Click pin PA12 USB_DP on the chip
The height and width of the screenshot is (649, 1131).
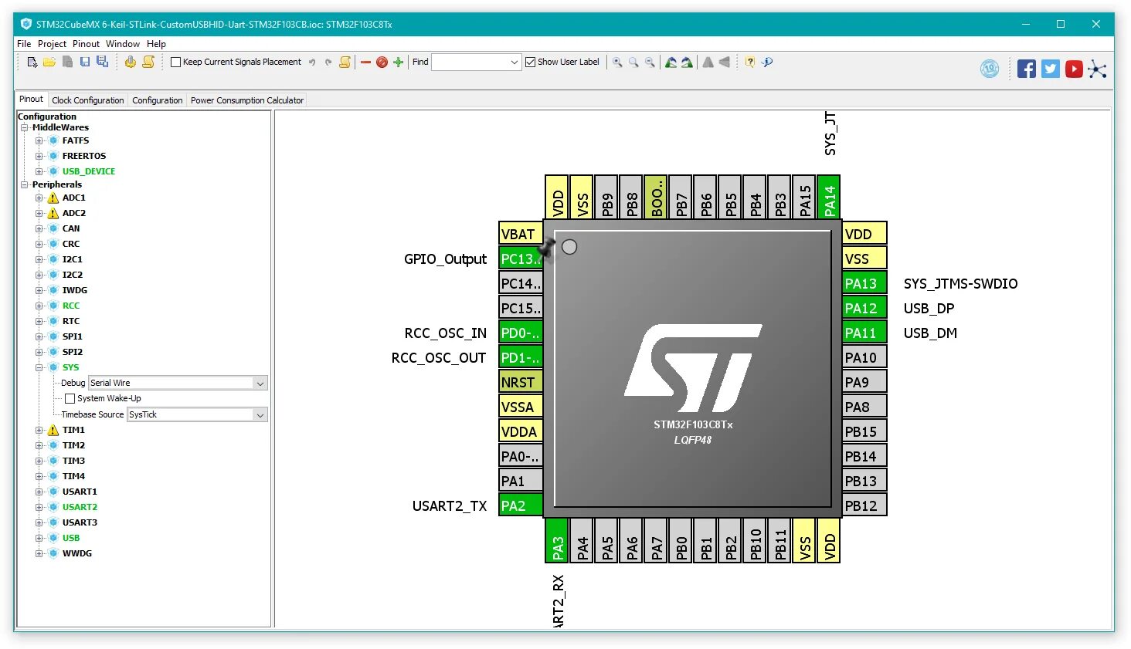[x=864, y=308]
